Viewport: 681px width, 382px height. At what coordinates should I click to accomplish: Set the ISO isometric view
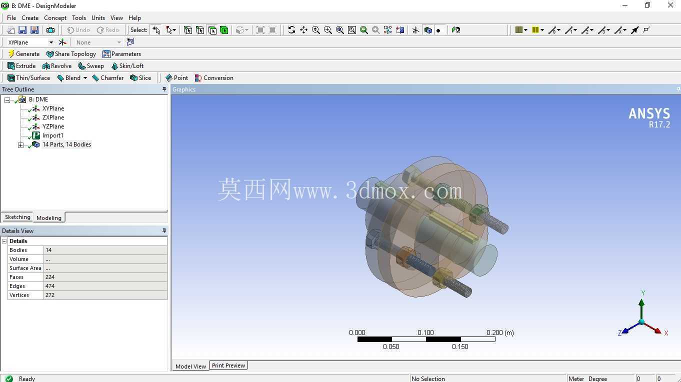click(x=388, y=30)
